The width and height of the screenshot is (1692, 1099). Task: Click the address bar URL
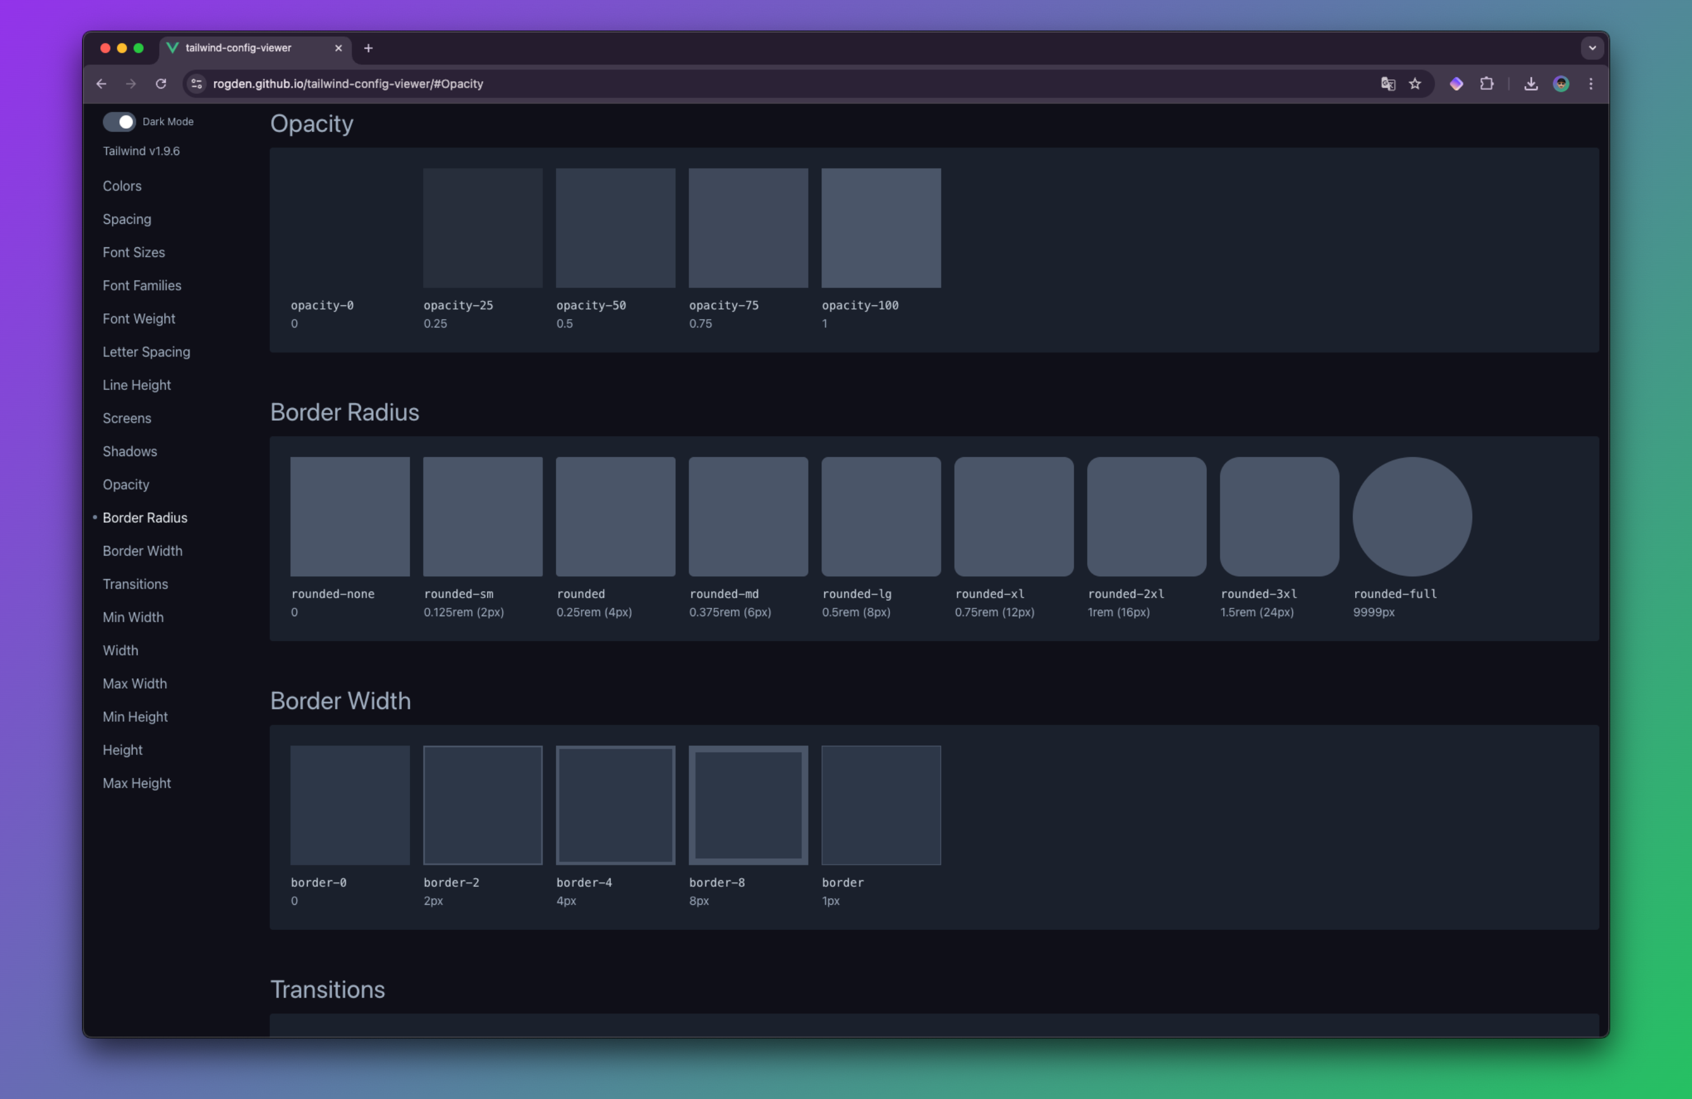pos(347,84)
